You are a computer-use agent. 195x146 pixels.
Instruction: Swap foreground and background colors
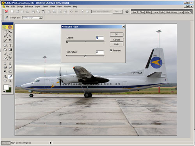tap(10, 86)
